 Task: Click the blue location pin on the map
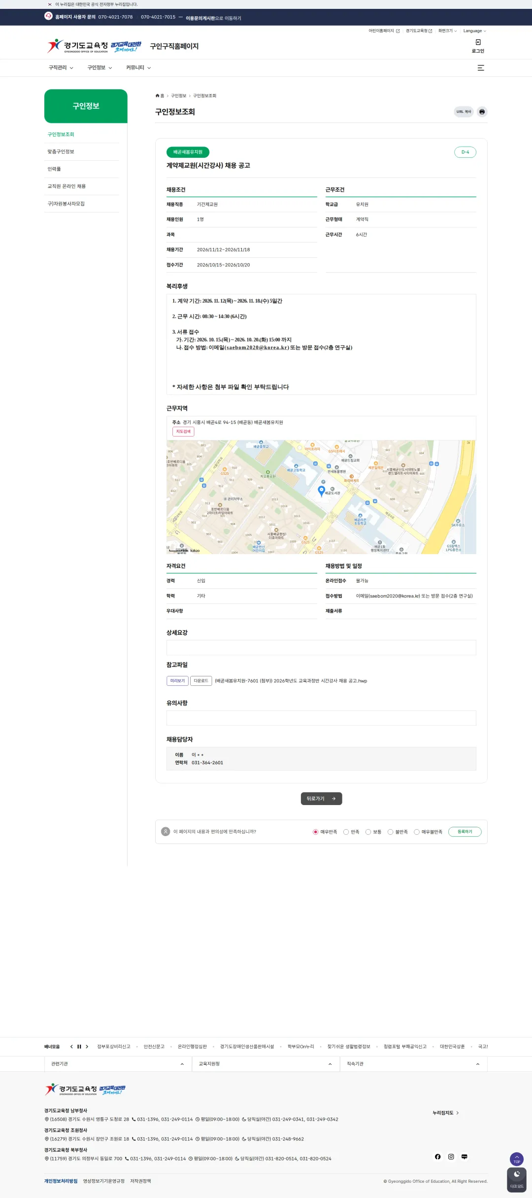coord(321,491)
